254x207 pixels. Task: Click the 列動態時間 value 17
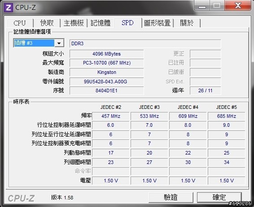coord(111,153)
